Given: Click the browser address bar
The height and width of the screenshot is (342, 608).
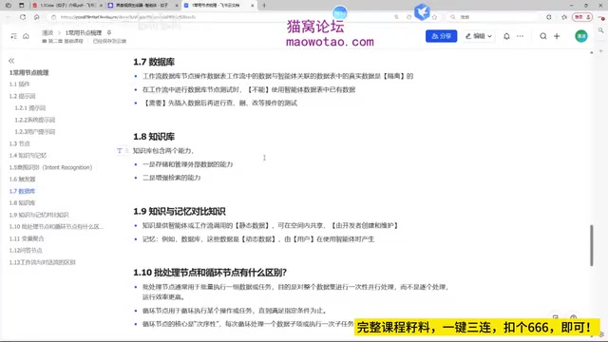Looking at the screenshot, I should pos(225,17).
